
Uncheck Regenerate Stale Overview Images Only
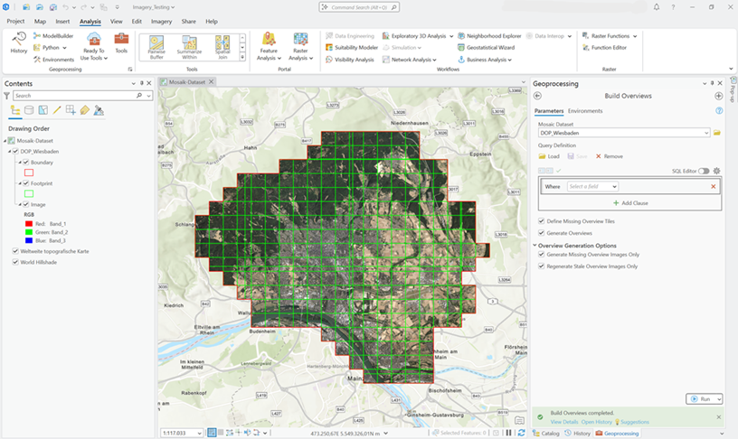(x=541, y=266)
